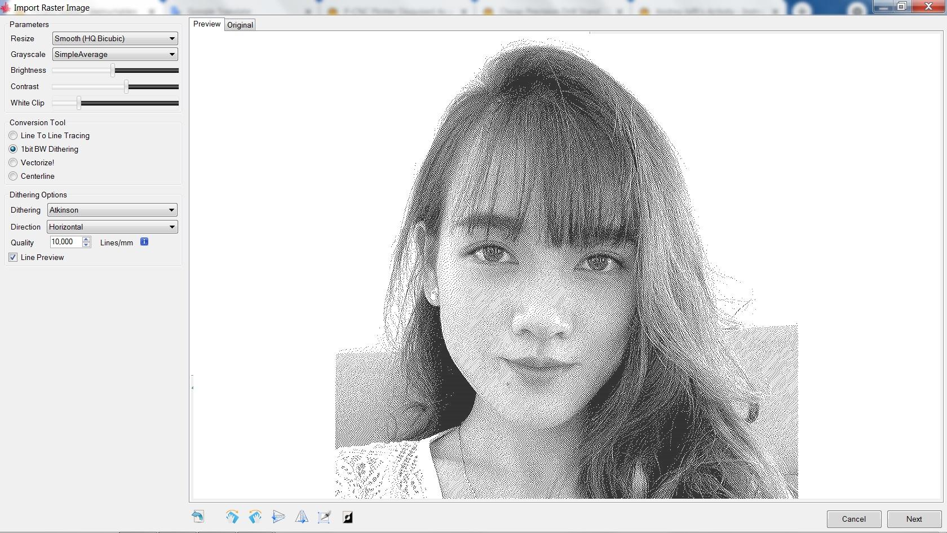This screenshot has width=947, height=533.
Task: Flip the image horizontally
Action: 302,517
